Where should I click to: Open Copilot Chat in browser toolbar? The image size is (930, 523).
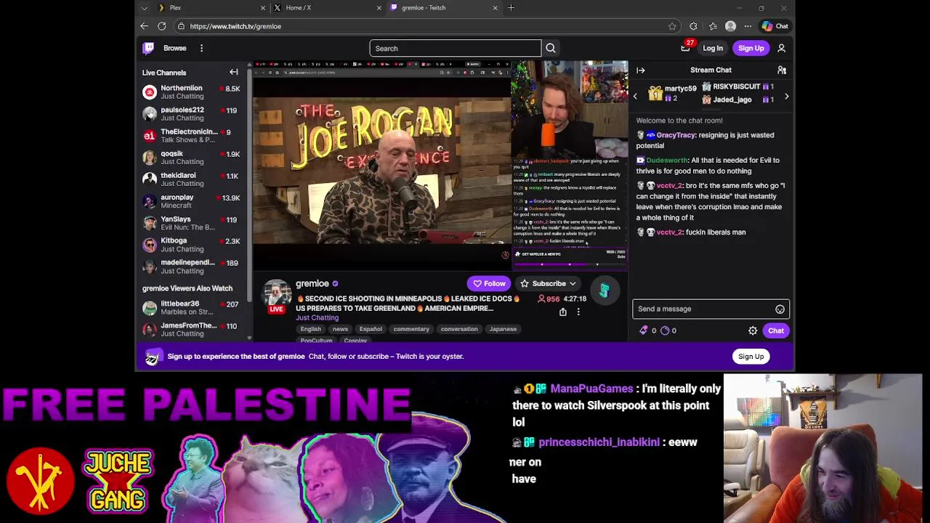(x=775, y=26)
